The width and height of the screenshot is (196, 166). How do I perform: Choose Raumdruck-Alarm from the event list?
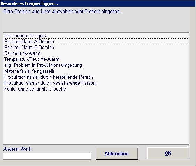(x=96, y=53)
